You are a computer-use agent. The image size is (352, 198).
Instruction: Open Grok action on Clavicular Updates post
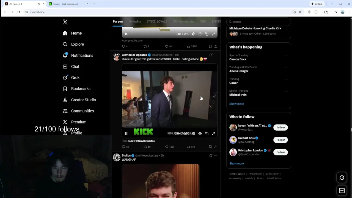point(211,55)
